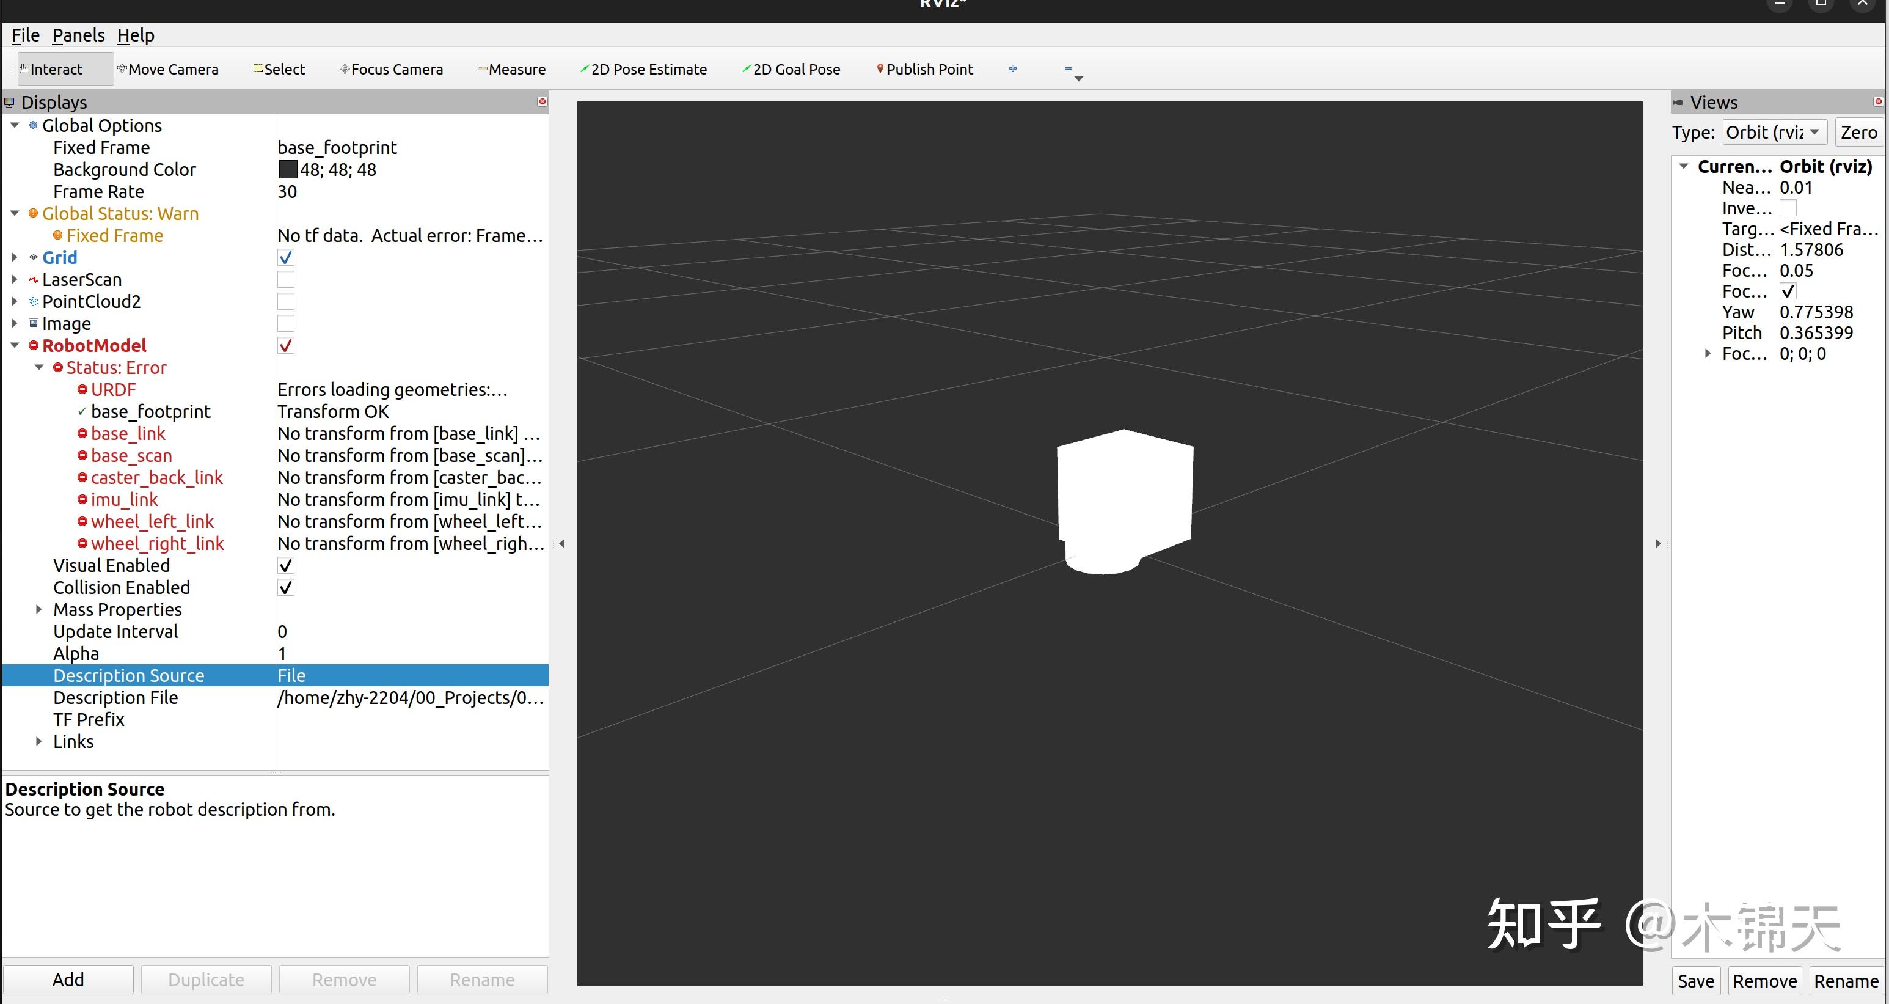Click the wheel_right_link error icon
Image resolution: width=1889 pixels, height=1004 pixels.
(82, 543)
